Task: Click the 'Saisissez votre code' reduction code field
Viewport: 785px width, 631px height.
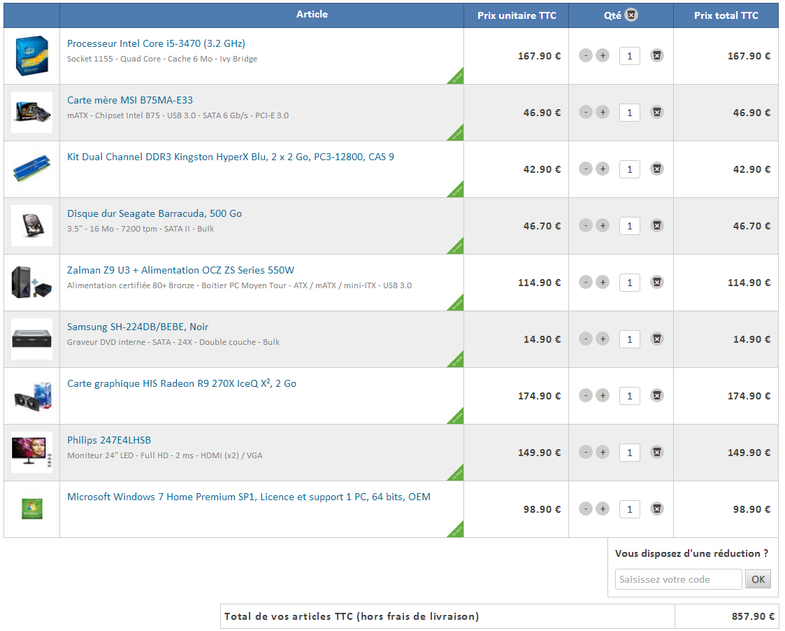Action: 678,579
